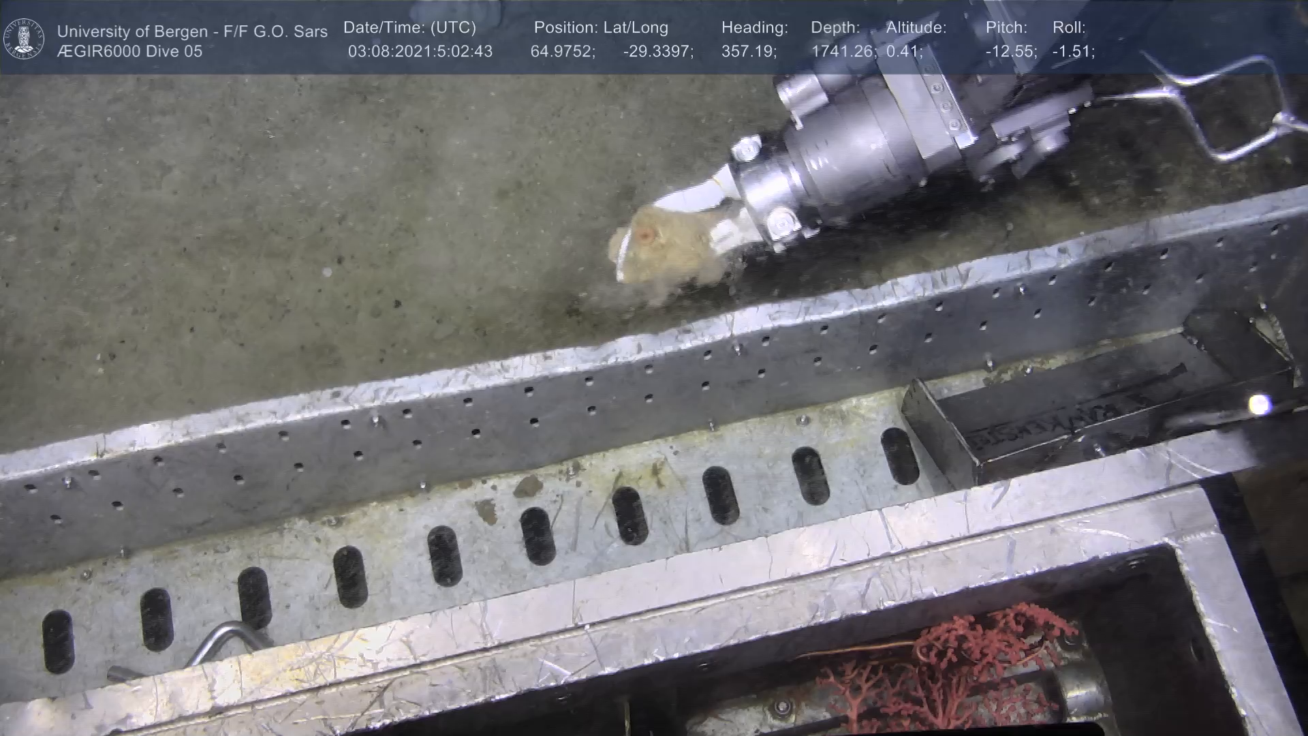The image size is (1308, 736).
Task: Select the timestamp 03:08:2021:5:02:43
Action: [x=420, y=52]
